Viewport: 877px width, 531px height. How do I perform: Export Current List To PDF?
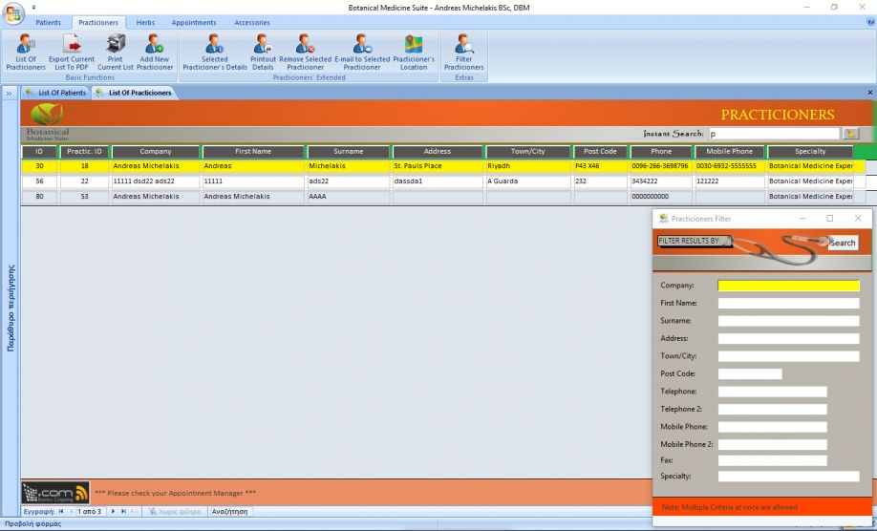tap(72, 52)
